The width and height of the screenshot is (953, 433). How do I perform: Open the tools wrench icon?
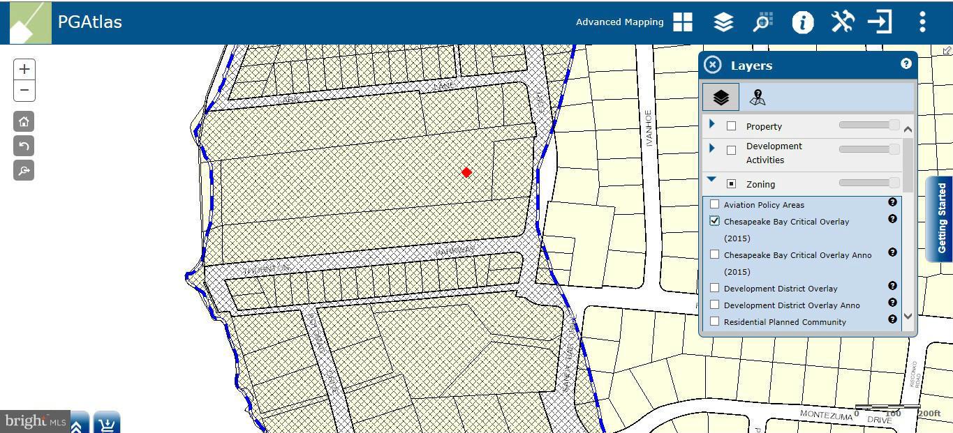[x=843, y=22]
